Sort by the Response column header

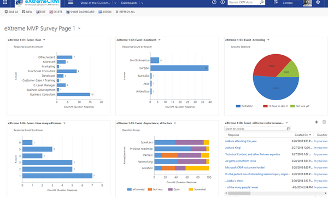[x=233, y=135]
